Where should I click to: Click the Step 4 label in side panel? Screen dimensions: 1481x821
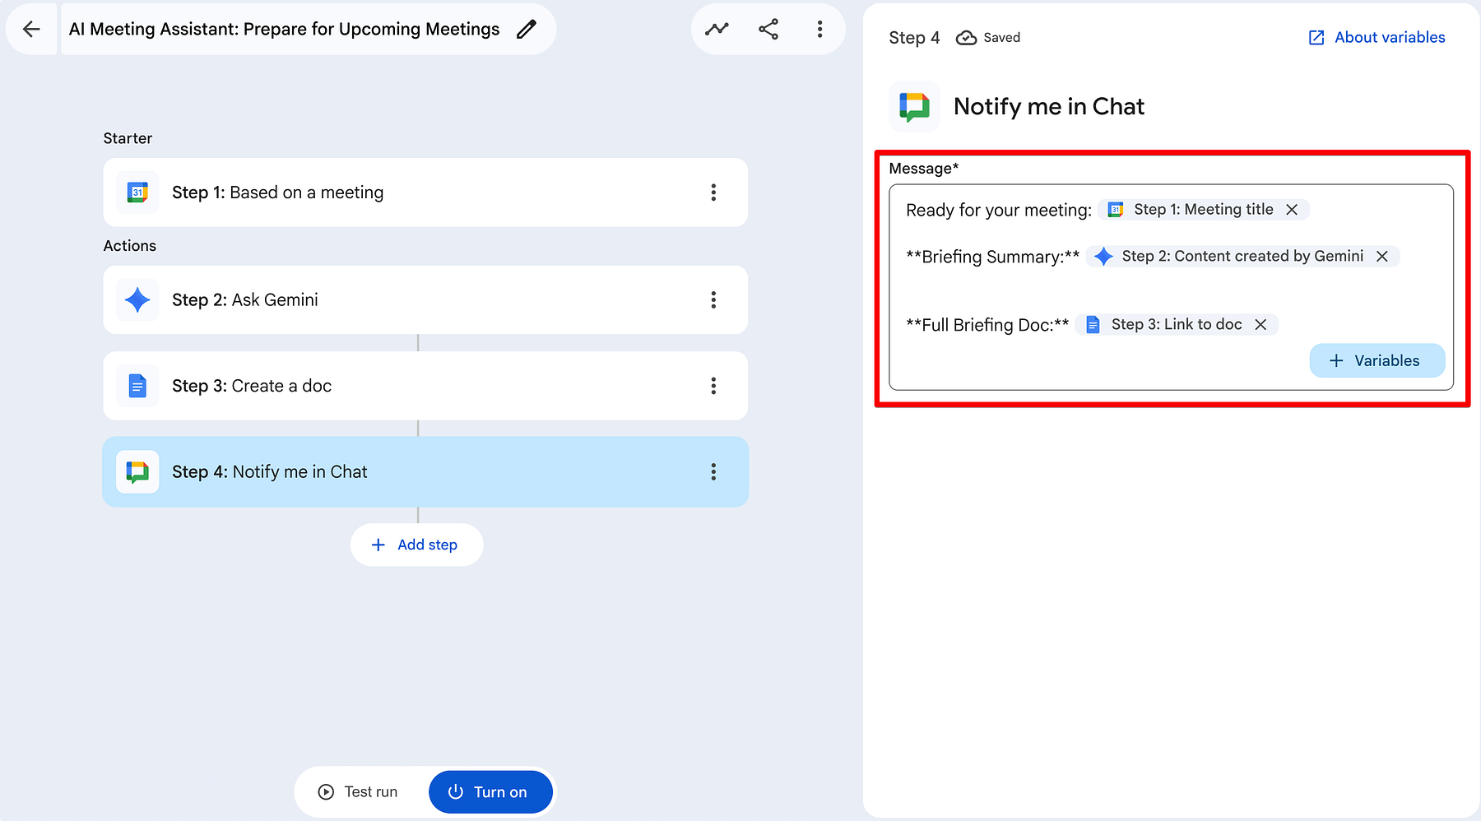pos(914,38)
